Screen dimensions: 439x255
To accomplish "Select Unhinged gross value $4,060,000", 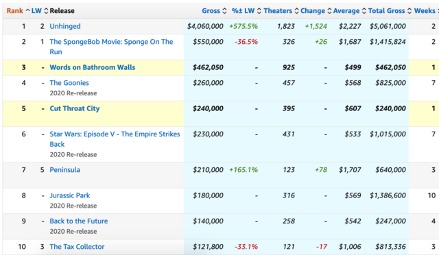I will pos(205,26).
